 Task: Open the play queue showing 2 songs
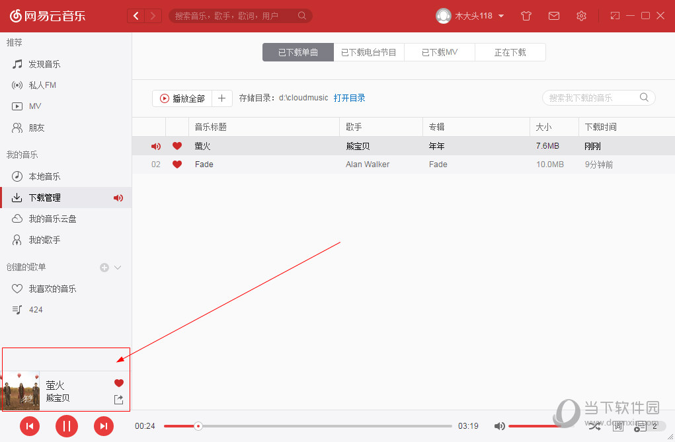point(640,426)
